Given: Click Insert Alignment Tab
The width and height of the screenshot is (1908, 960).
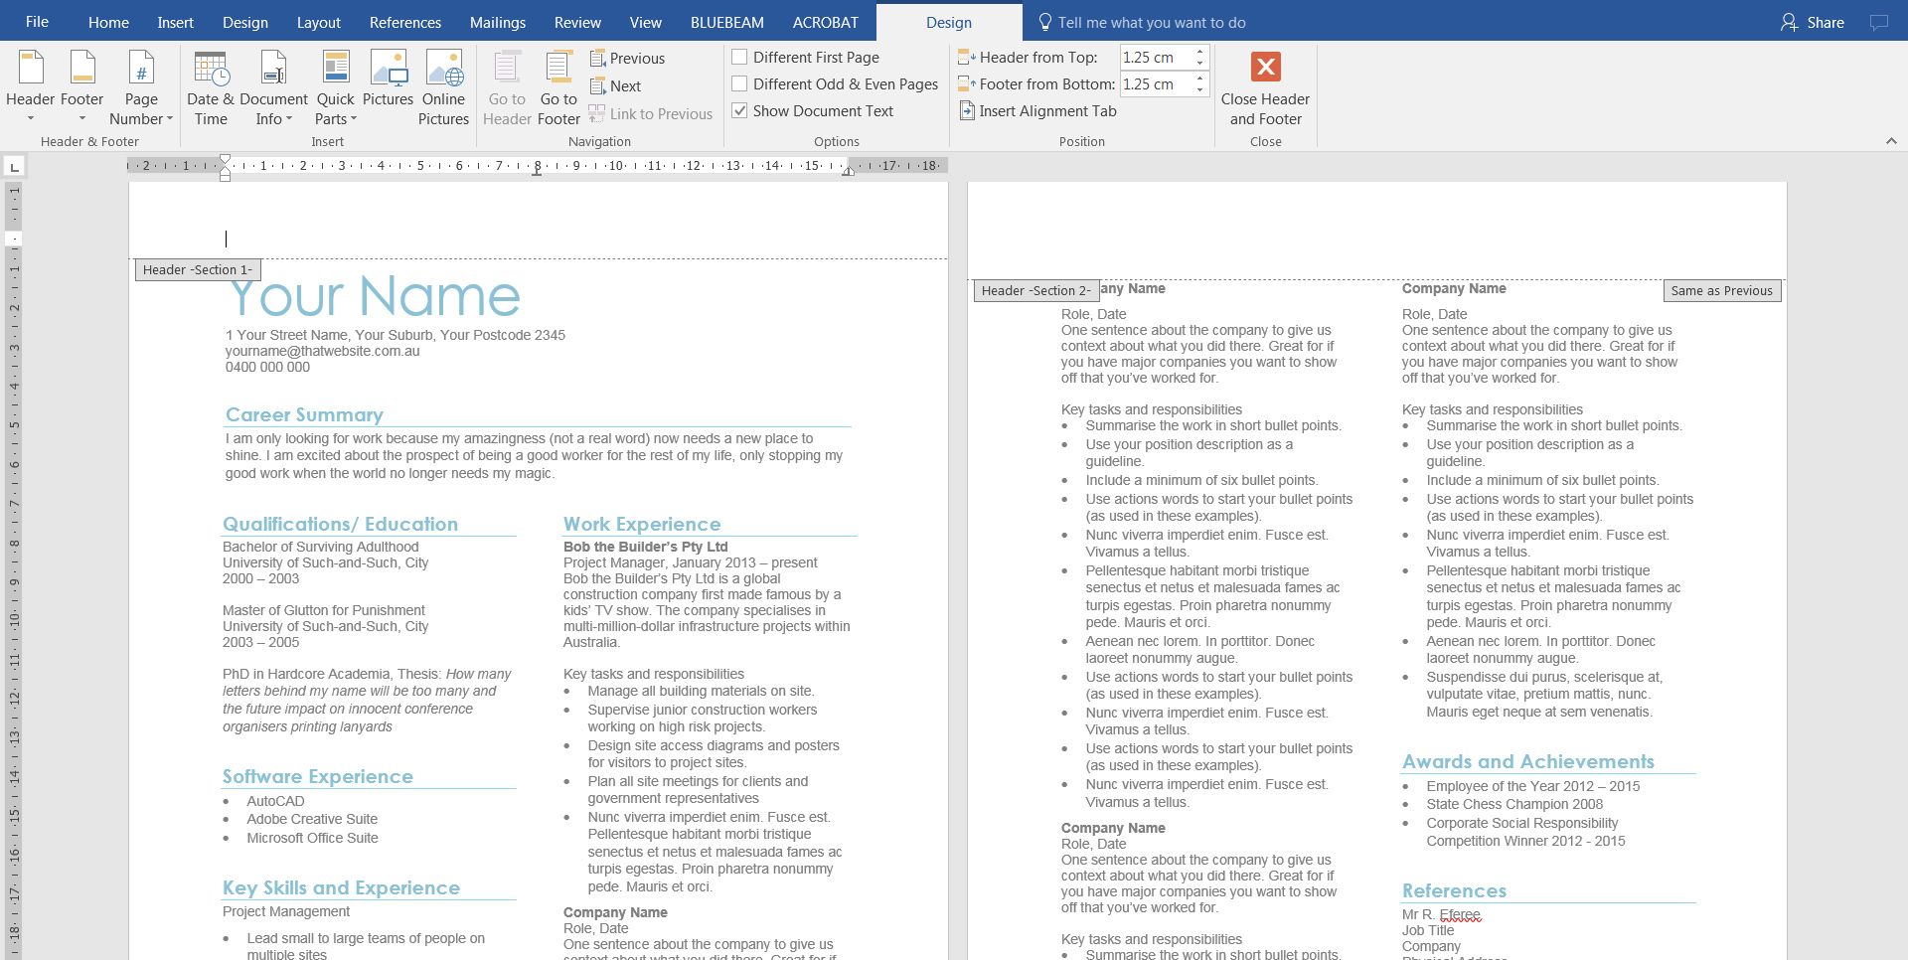Looking at the screenshot, I should coord(1037,111).
